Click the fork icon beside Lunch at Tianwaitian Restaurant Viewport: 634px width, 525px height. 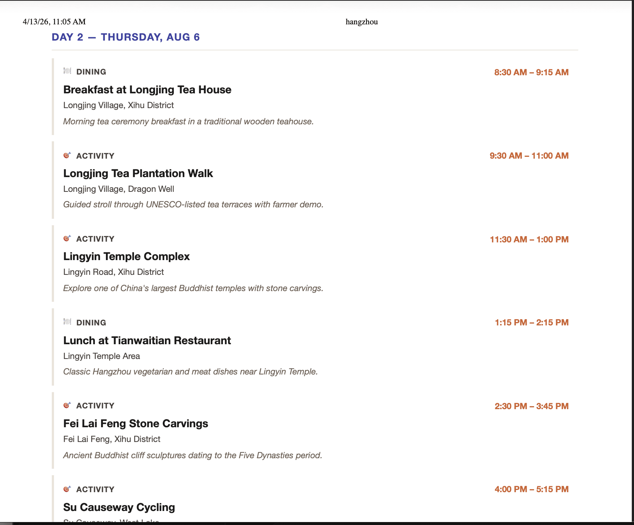click(67, 322)
